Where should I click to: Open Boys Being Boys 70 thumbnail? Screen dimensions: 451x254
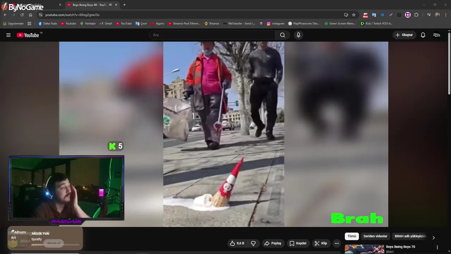[x=364, y=249]
